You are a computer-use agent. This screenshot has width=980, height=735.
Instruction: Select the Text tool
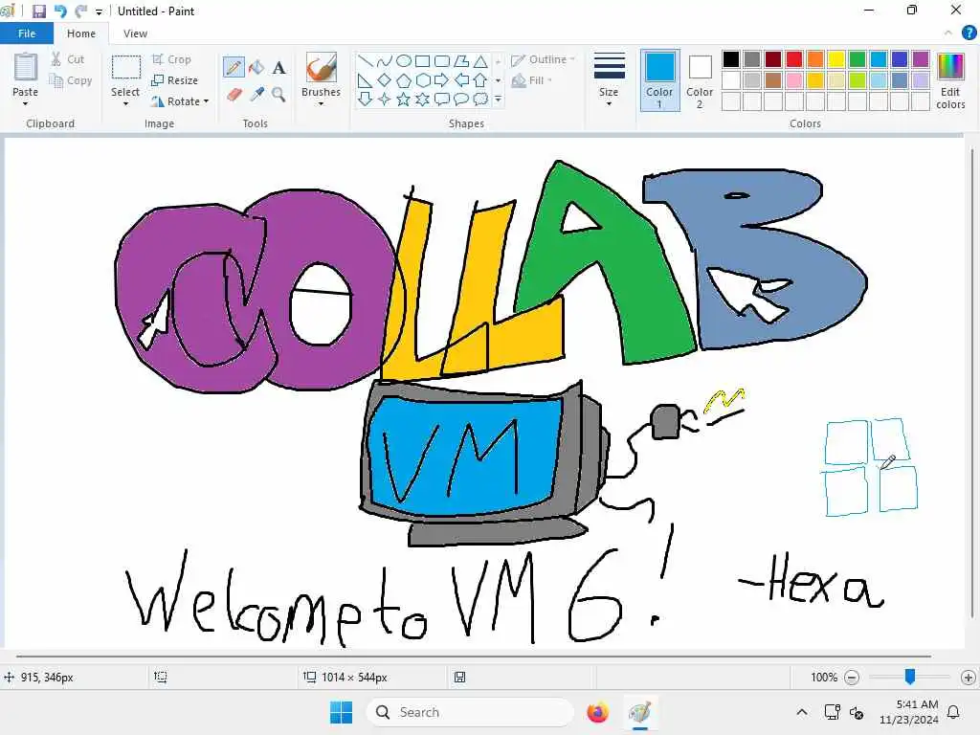coord(278,67)
